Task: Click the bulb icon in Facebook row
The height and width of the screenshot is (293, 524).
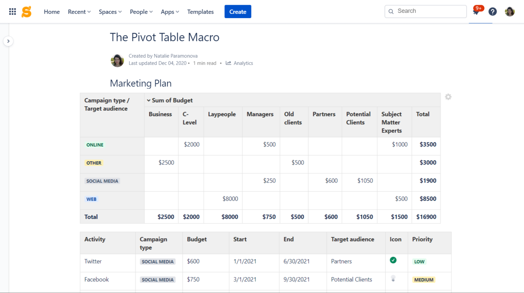Action: [393, 278]
